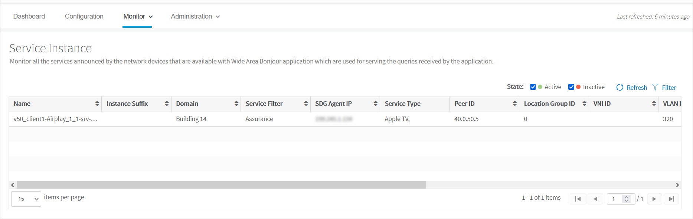Screen dimensions: 693x219
Task: Click the circular Refresh icon
Action: coord(620,87)
